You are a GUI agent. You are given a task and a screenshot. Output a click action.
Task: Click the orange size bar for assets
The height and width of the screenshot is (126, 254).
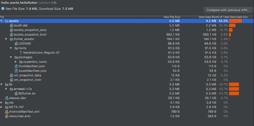click(235, 21)
